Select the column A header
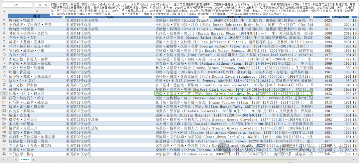This screenshot has width=359, height=163. point(37,11)
